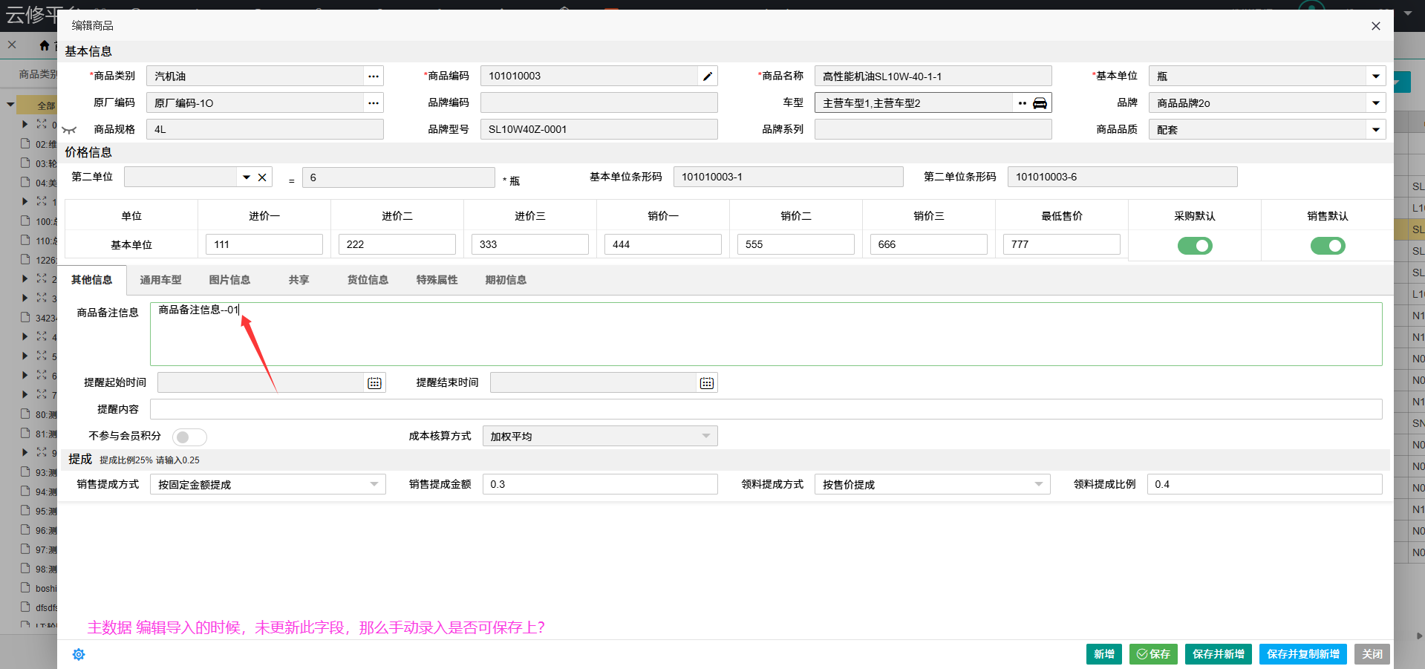
Task: Switch to the 通用车型 tab
Action: click(160, 280)
